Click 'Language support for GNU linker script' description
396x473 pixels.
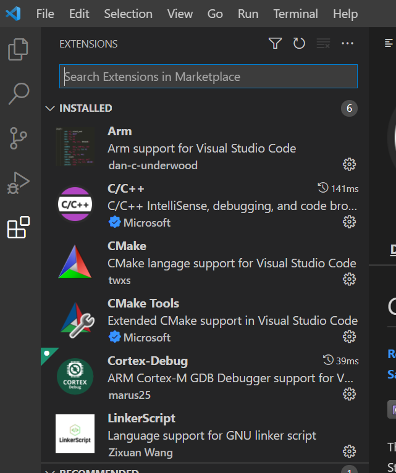point(212,435)
